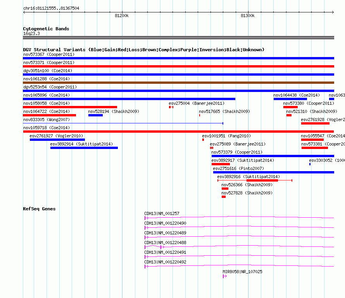Click nsv573380 (Cooper2011) red bar
This screenshot has width=345, height=298.
tap(290, 107)
